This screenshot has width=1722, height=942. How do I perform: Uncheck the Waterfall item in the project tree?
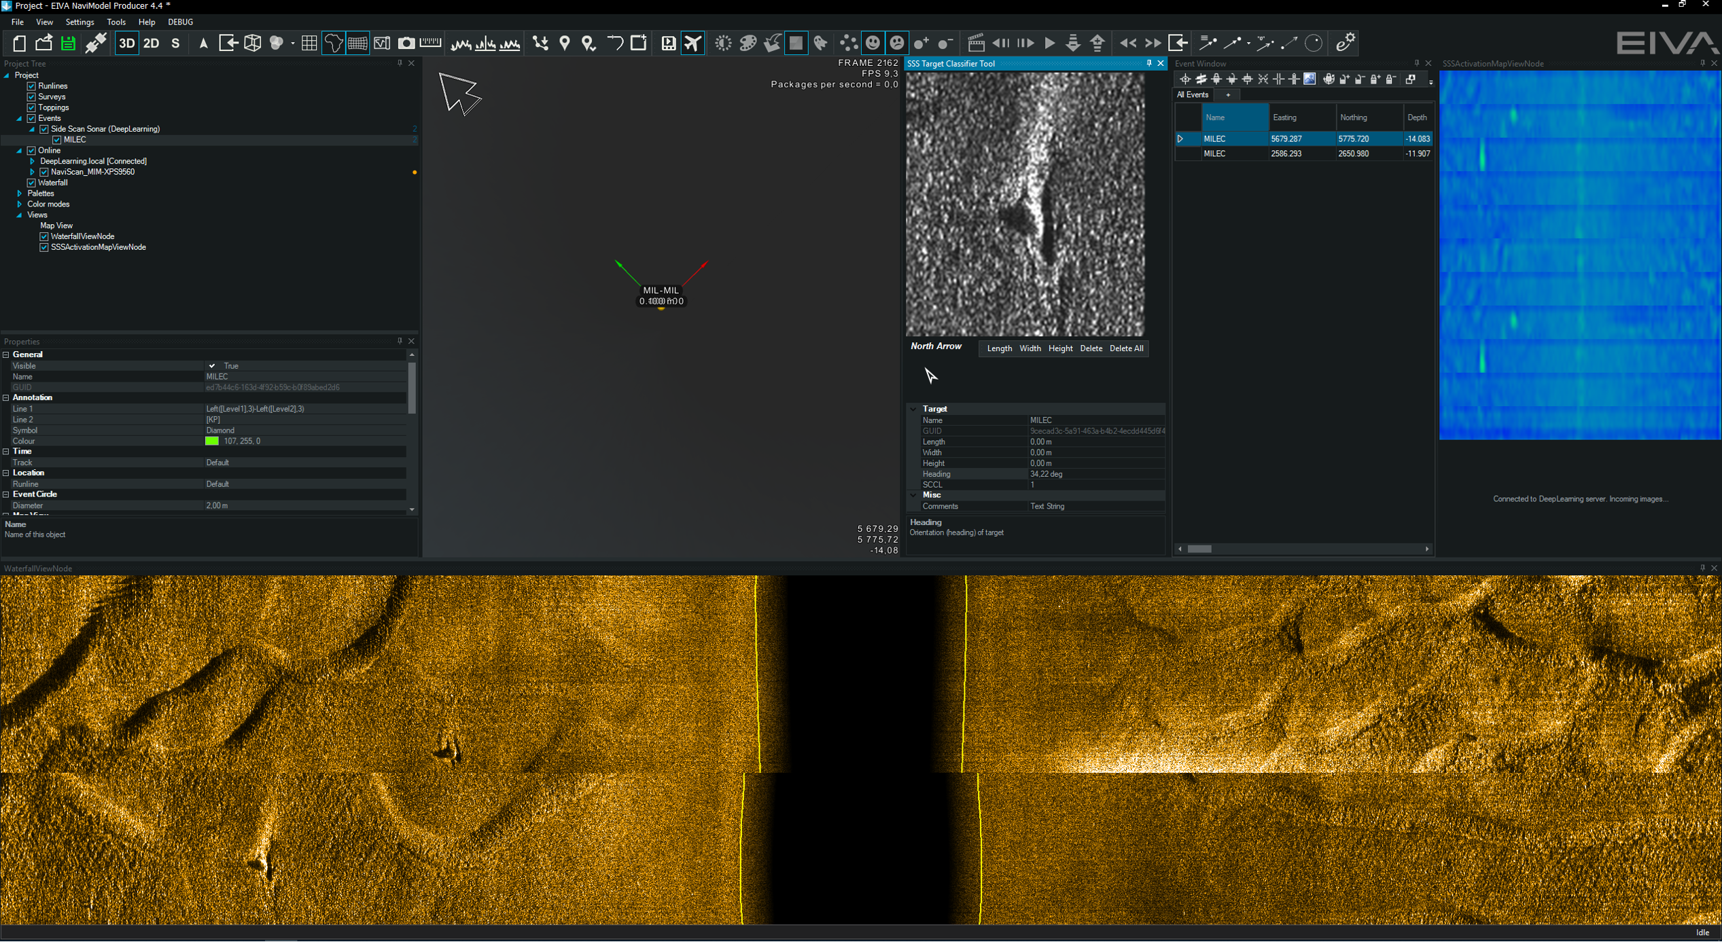31,182
